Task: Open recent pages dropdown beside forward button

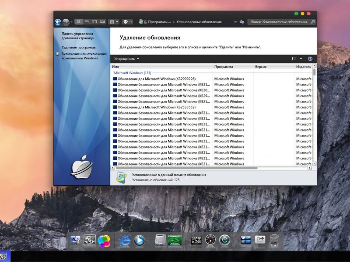Action: [71, 22]
